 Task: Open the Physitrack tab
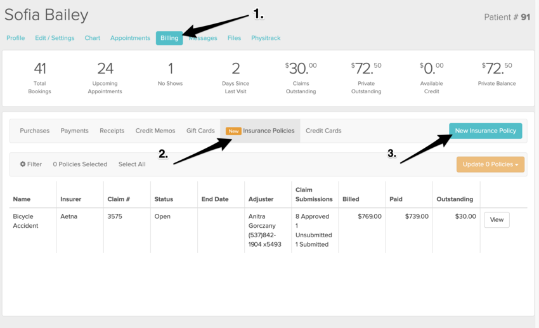click(x=266, y=38)
